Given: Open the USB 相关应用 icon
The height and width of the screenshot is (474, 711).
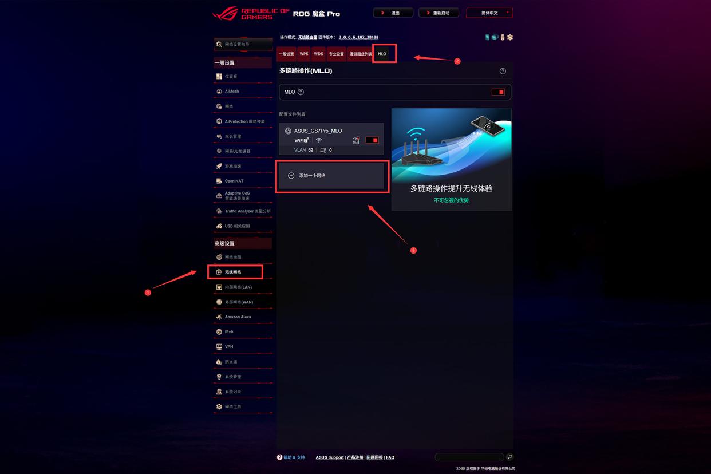Looking at the screenshot, I should point(219,226).
